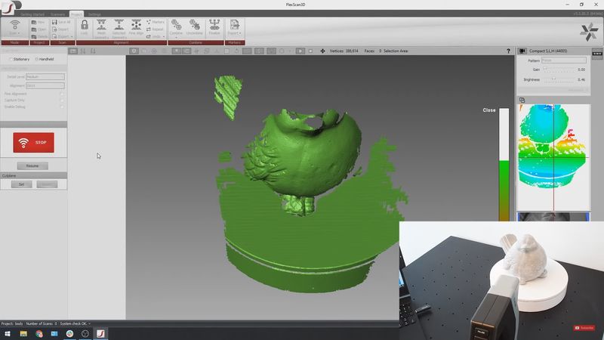Click the pan/move arrows icon
The image size is (604, 340).
(323, 51)
